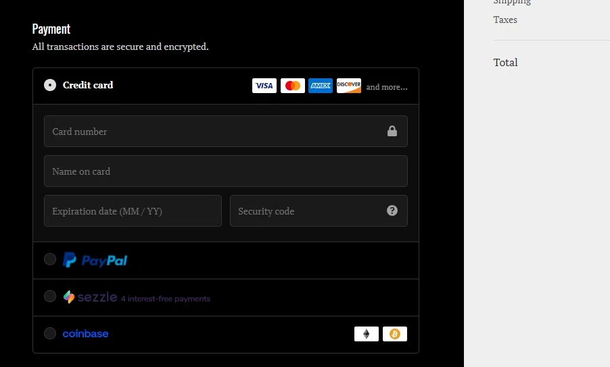Click the Coinbase logo text
Viewport: 610px width, 367px height.
pyautogui.click(x=85, y=334)
